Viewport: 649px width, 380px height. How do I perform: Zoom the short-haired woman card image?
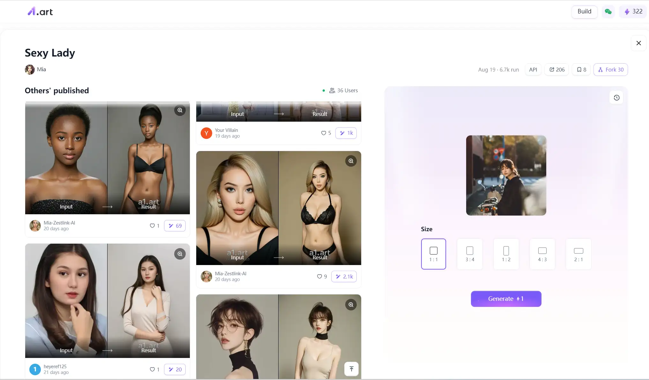click(351, 305)
